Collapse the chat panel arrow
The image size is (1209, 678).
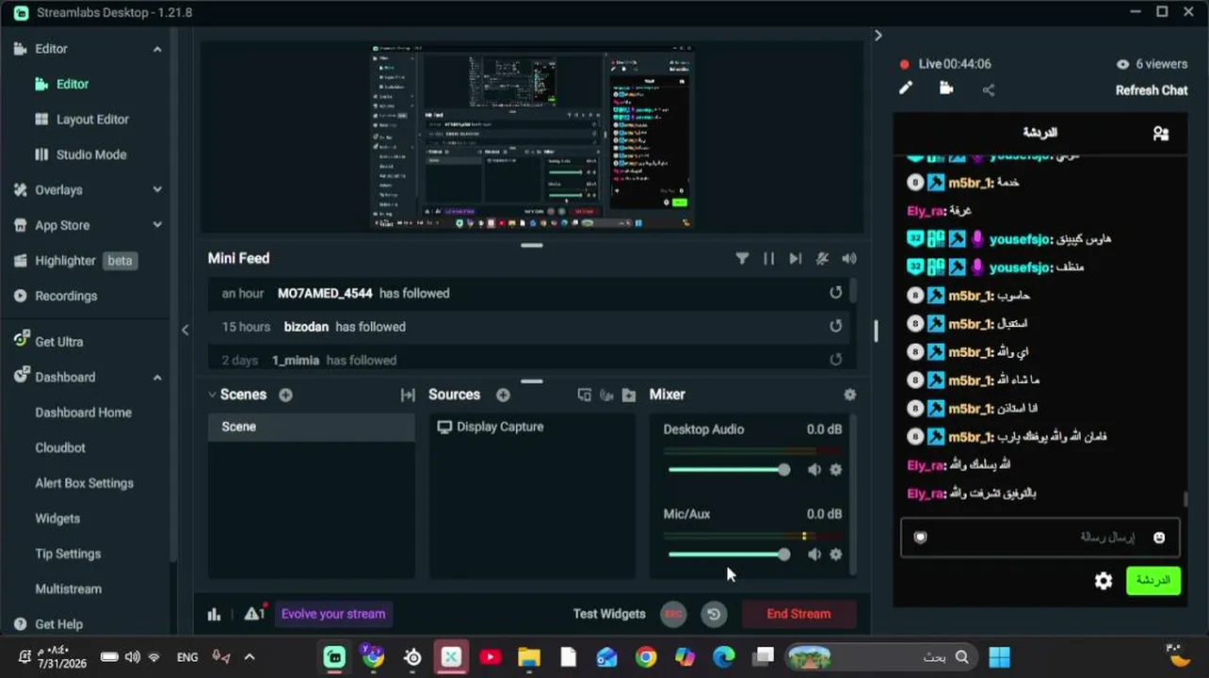[878, 35]
